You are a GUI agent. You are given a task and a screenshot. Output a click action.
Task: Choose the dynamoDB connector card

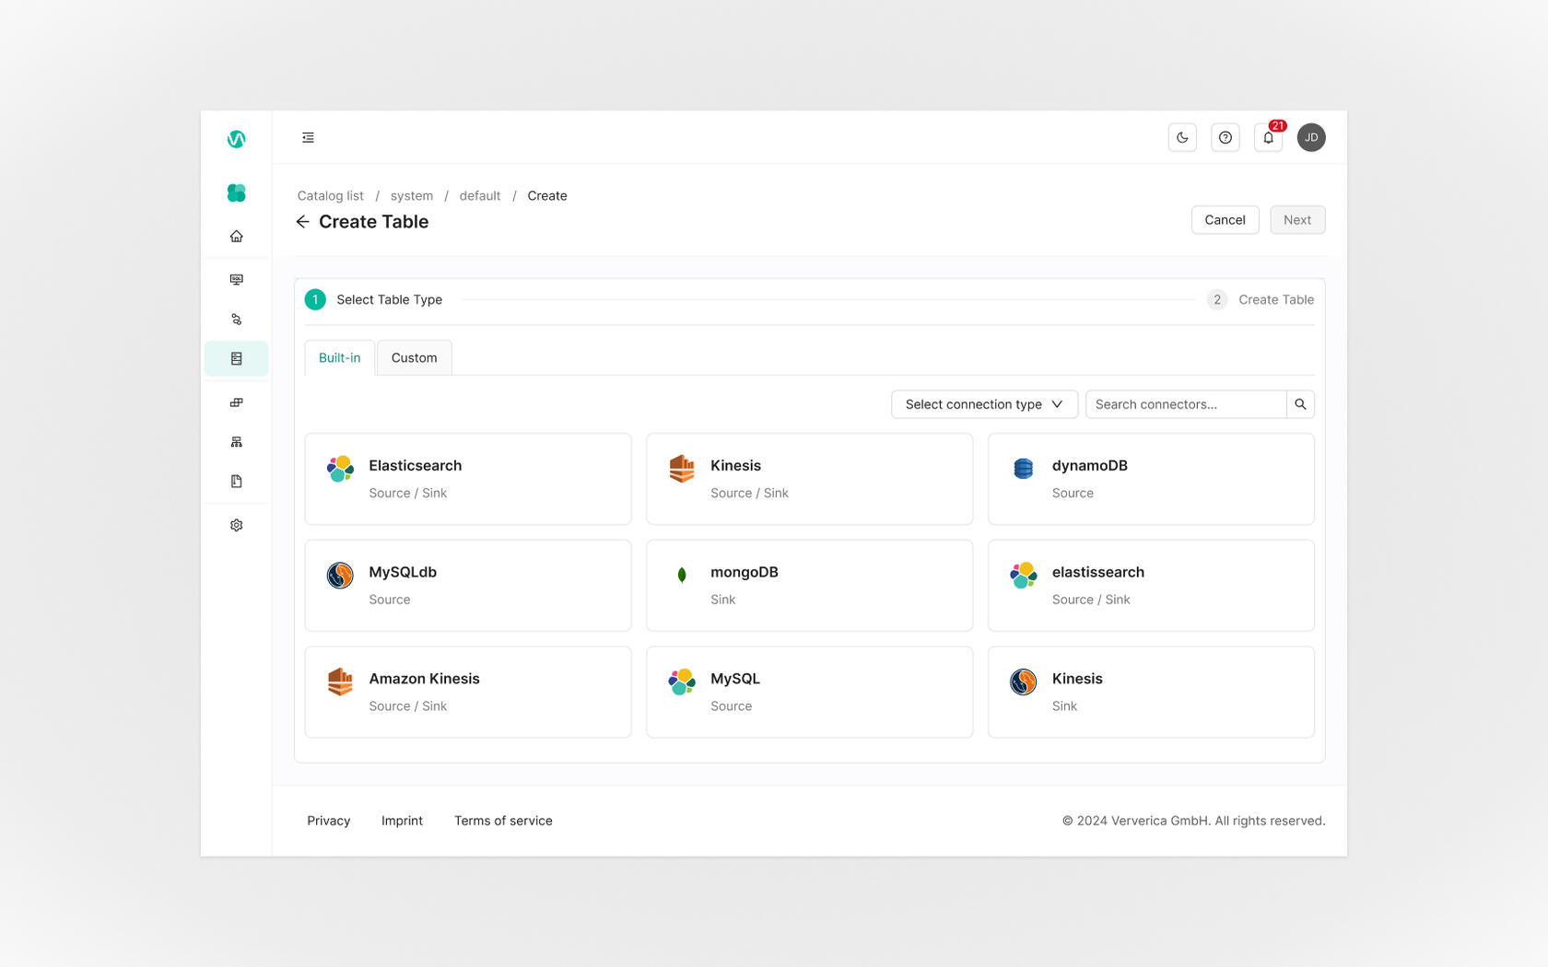(1150, 479)
